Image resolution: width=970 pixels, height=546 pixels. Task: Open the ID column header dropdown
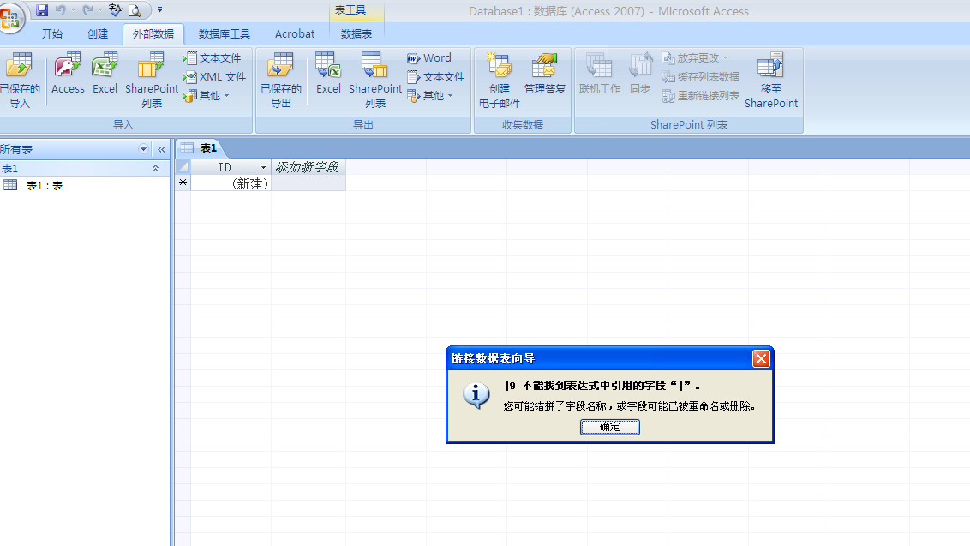pyautogui.click(x=263, y=167)
